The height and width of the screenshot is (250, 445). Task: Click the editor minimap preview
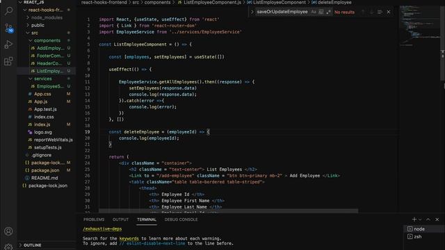coord(419,26)
